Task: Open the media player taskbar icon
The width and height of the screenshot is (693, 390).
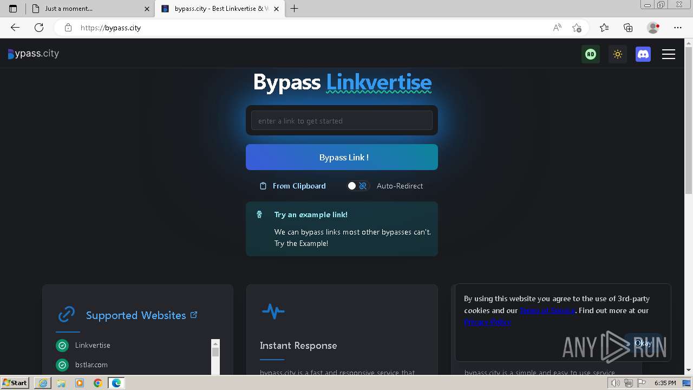Action: click(x=80, y=383)
